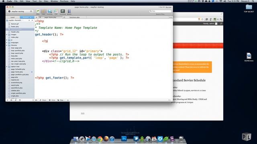
Task: Open the TOP SECRET desktop folder
Action: click(x=249, y=8)
